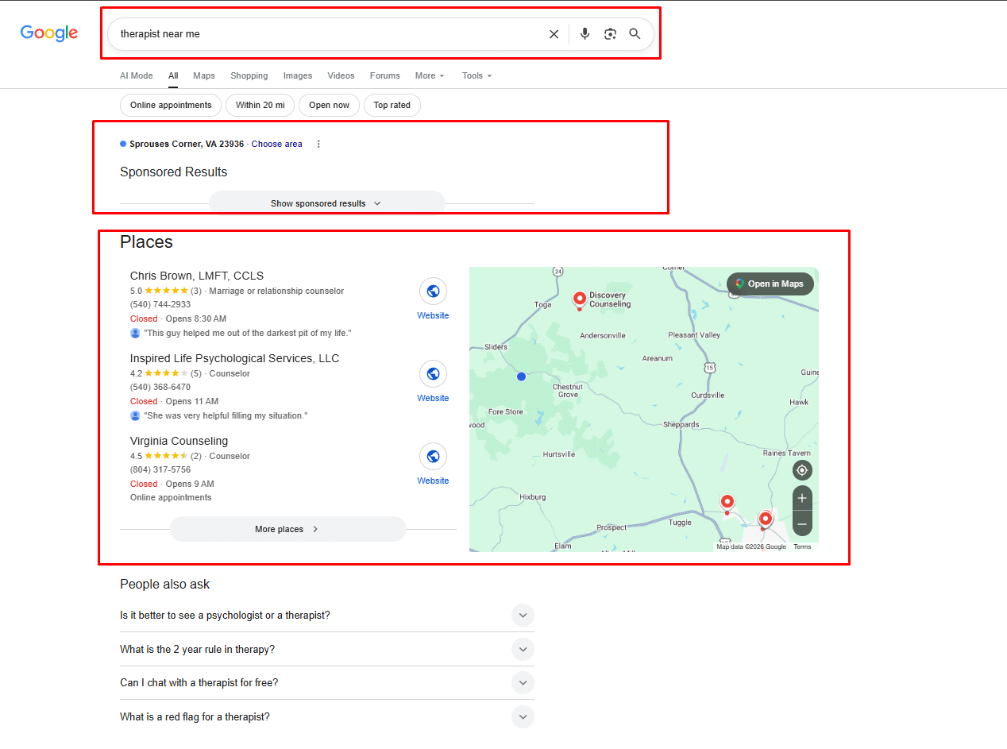Image resolution: width=1007 pixels, height=749 pixels.
Task: Clear the search box with the X icon
Action: click(x=554, y=34)
